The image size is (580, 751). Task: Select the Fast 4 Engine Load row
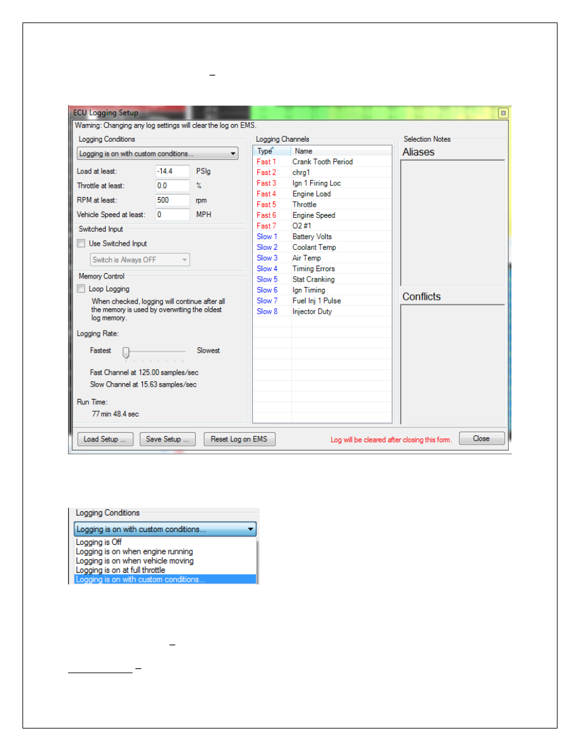322,194
